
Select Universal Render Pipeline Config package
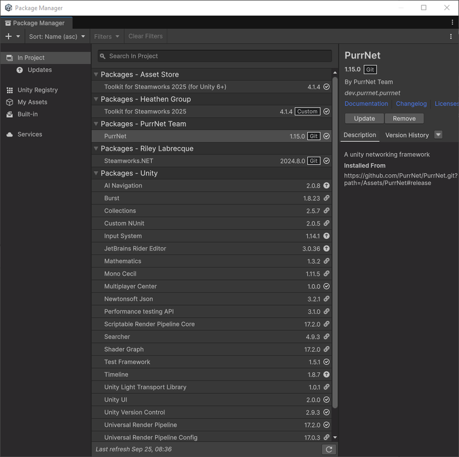(212, 437)
